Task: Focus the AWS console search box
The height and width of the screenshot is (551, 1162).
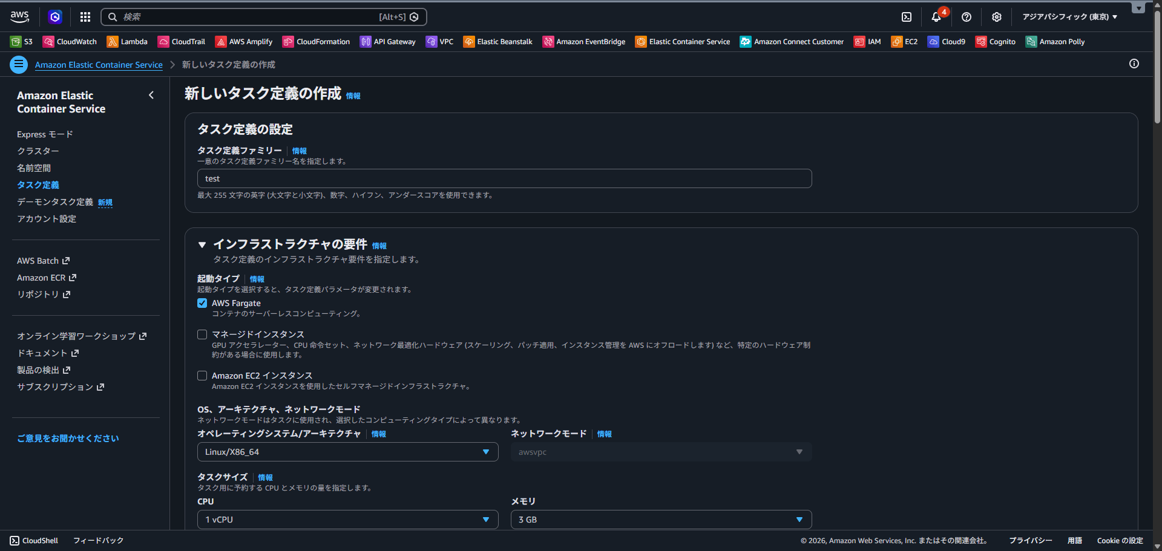Action: coord(264,17)
